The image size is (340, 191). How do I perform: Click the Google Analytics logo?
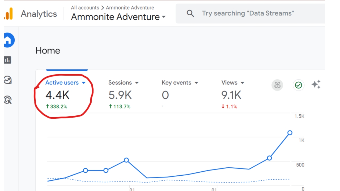pos(8,14)
